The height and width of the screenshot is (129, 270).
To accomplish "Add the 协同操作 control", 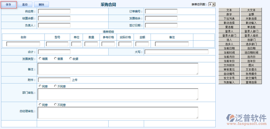I will [x=251, y=74].
